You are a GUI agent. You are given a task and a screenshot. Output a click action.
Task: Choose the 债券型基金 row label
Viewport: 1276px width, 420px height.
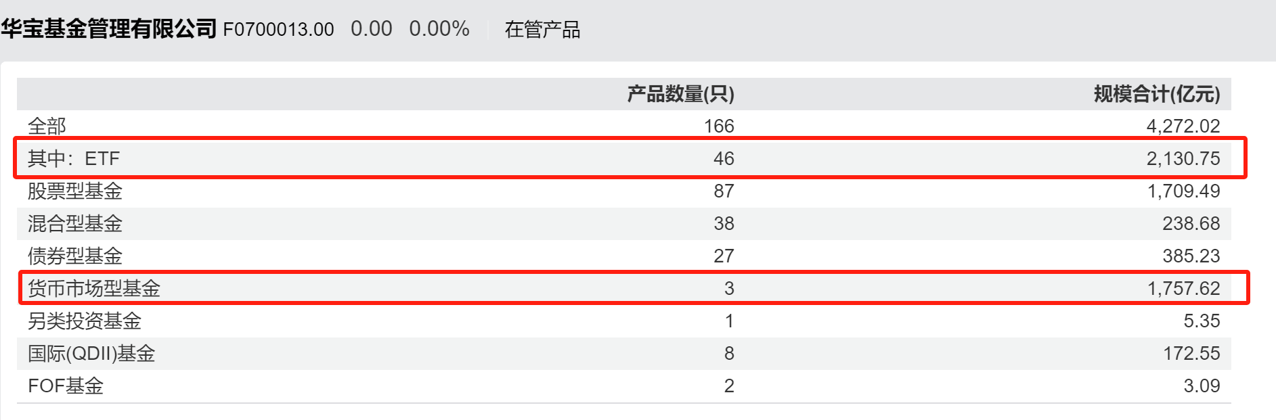click(x=74, y=256)
